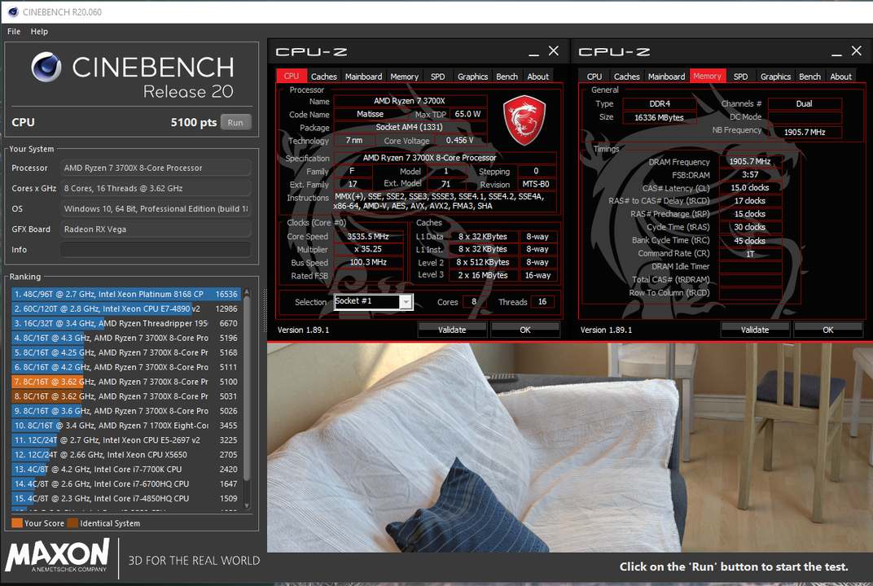The height and width of the screenshot is (586, 873).
Task: Click the rendered sofa scene preview image
Action: pyautogui.click(x=569, y=448)
